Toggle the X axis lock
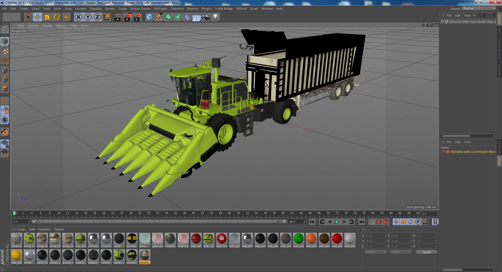502x272 pixels. pos(78,17)
